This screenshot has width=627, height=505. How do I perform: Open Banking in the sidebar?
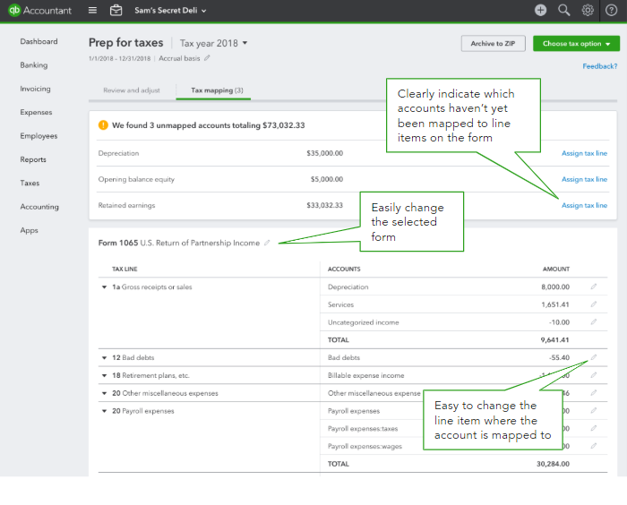tap(34, 65)
